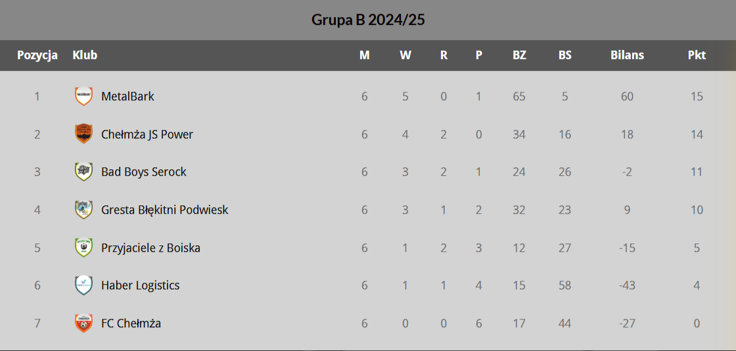Viewport: 736px width, 351px height.
Task: Click MetalBark's points value 15
Action: pos(697,96)
